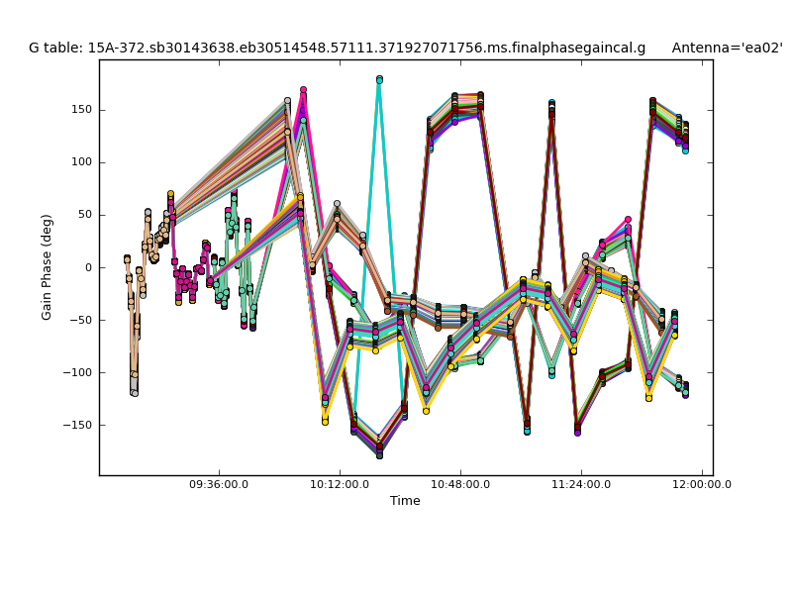This screenshot has height=594, width=792.
Task: Select the 11:24:00.0 time tick label
Action: (581, 484)
